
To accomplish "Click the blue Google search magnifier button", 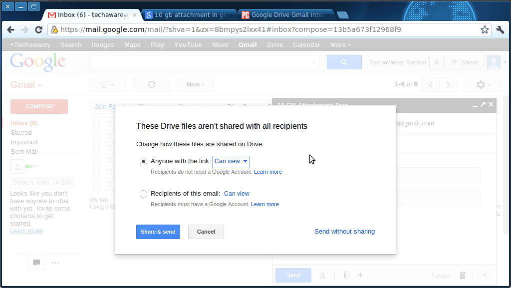I will tap(344, 62).
